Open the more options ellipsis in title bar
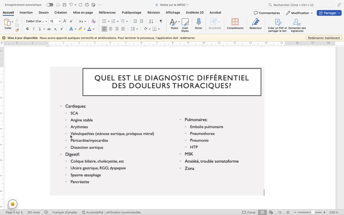The image size is (344, 215). (x=100, y=5)
